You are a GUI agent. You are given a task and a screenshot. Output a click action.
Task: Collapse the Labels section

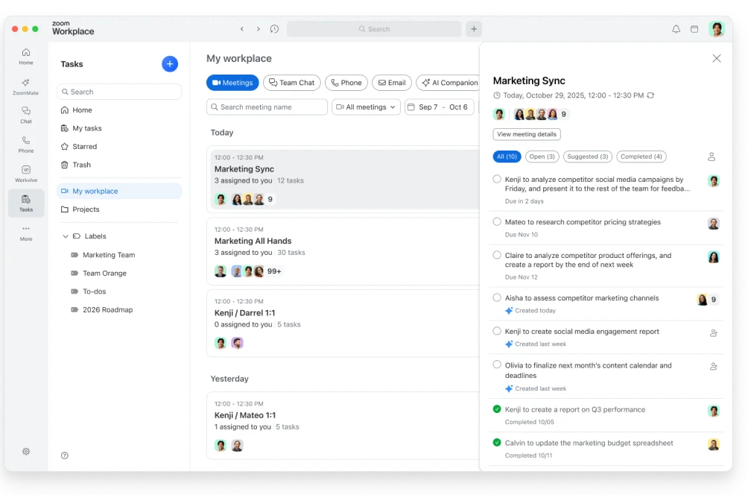coord(66,236)
